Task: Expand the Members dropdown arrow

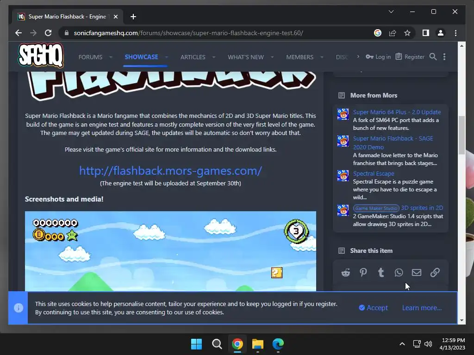Action: click(322, 57)
